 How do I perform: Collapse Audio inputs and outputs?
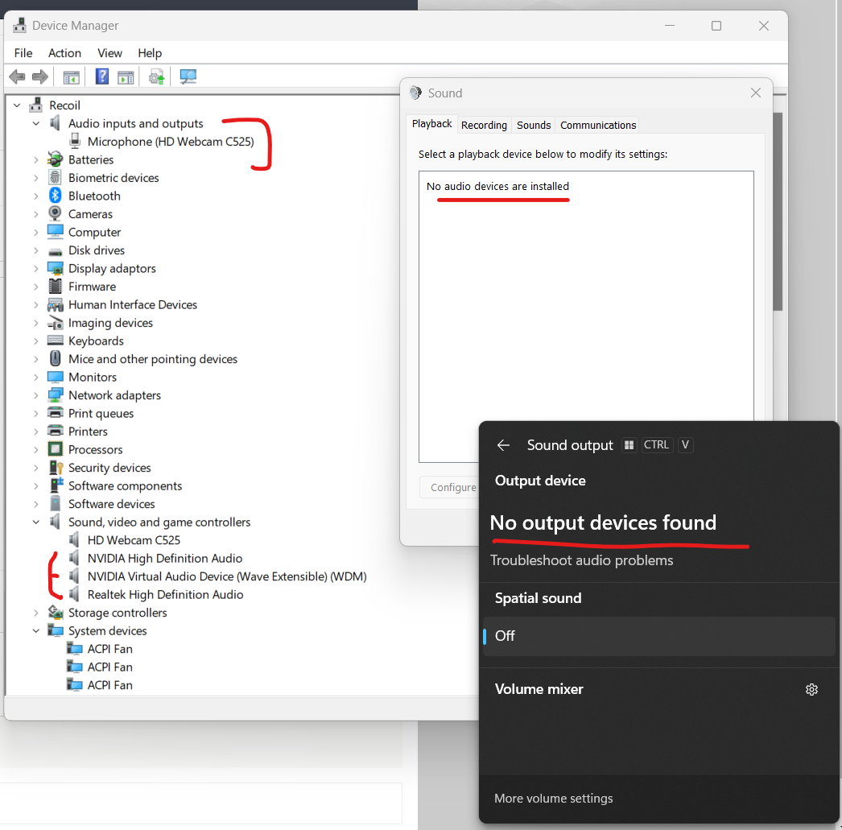pos(36,123)
